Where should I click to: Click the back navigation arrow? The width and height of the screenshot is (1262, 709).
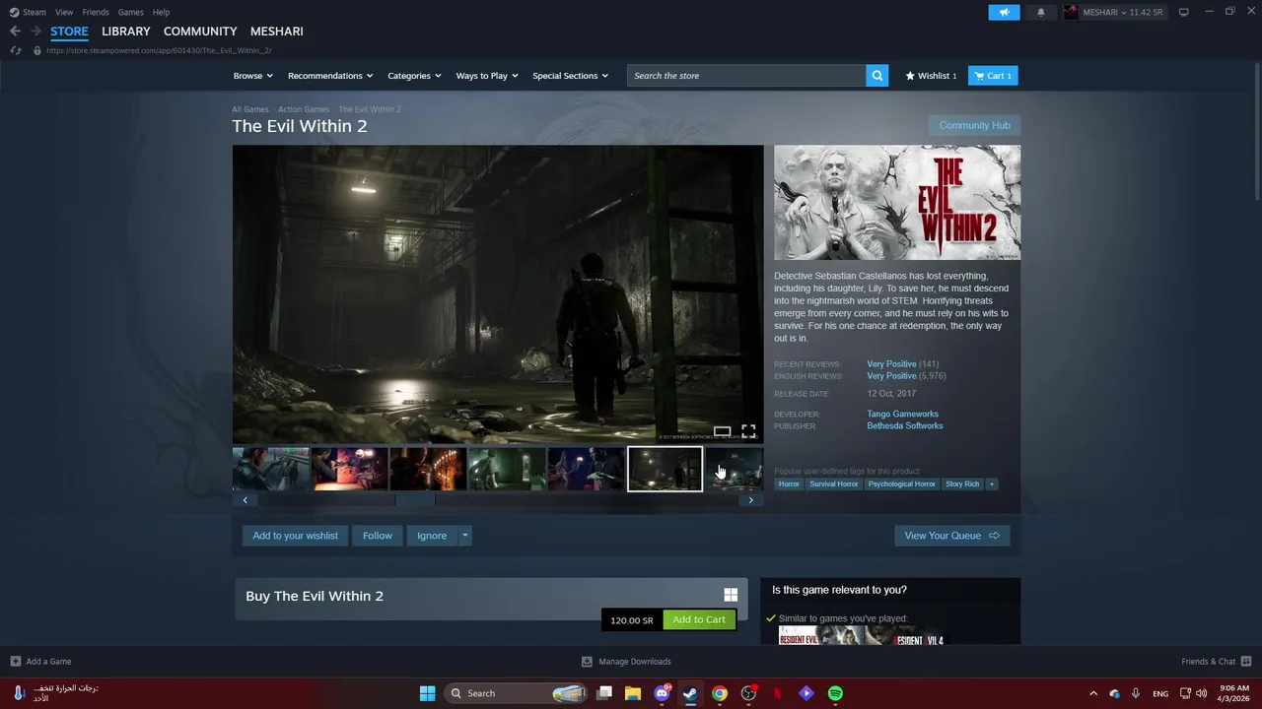click(x=15, y=32)
